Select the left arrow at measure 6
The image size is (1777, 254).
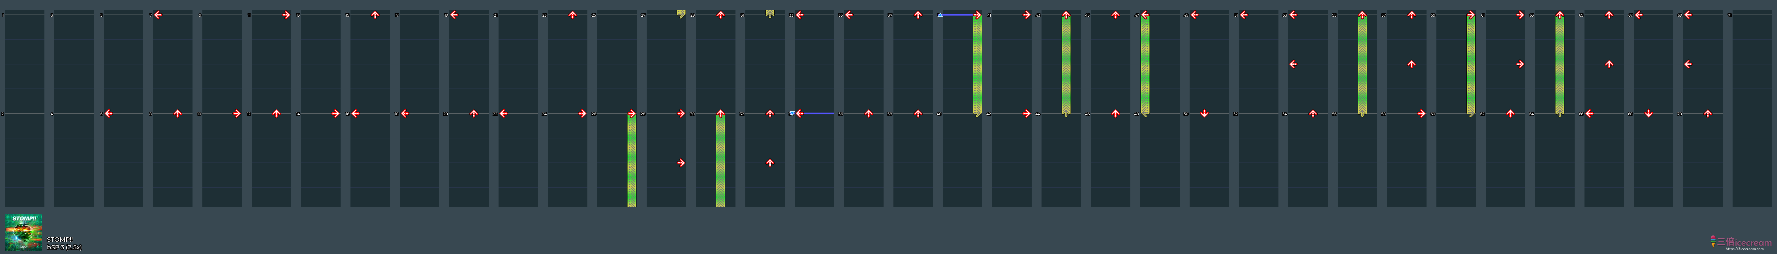point(109,113)
